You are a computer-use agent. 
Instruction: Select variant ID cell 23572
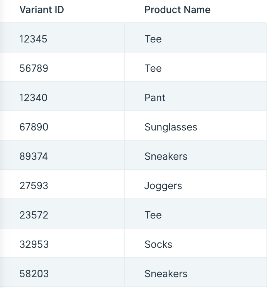coord(62,213)
